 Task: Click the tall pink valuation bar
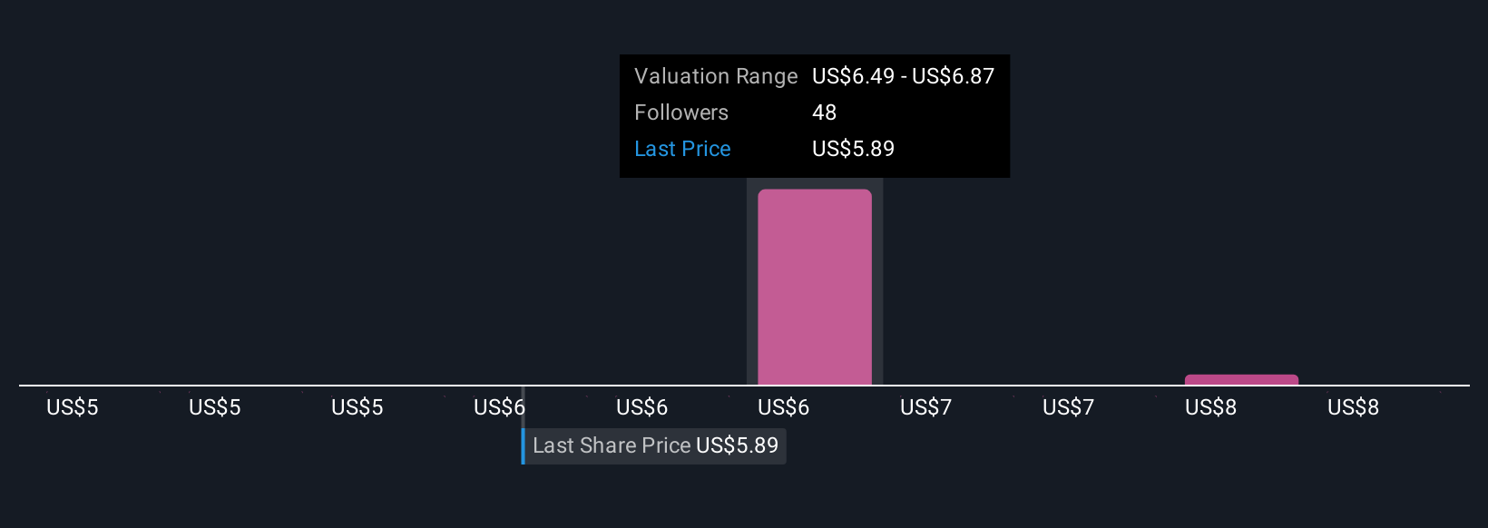coord(815,287)
